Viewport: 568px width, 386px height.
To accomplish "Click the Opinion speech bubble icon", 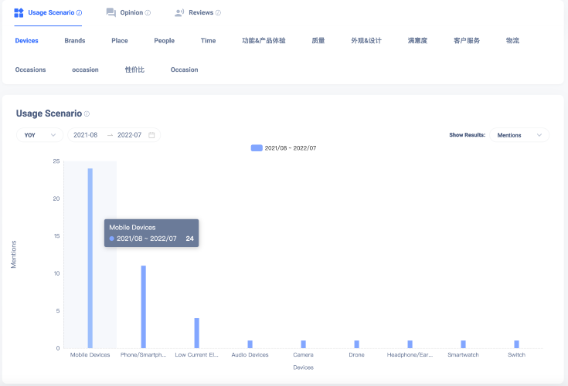I will (x=111, y=12).
